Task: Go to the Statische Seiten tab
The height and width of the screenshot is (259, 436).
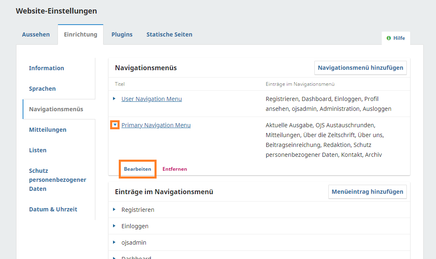Action: 169,34
